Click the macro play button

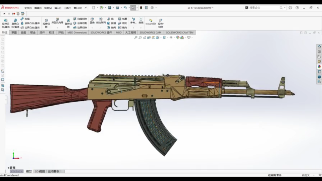click(x=4, y=14)
